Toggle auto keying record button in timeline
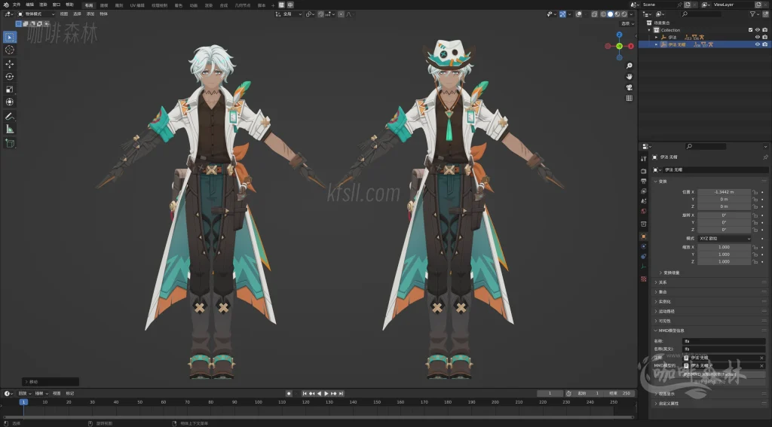 coord(289,394)
